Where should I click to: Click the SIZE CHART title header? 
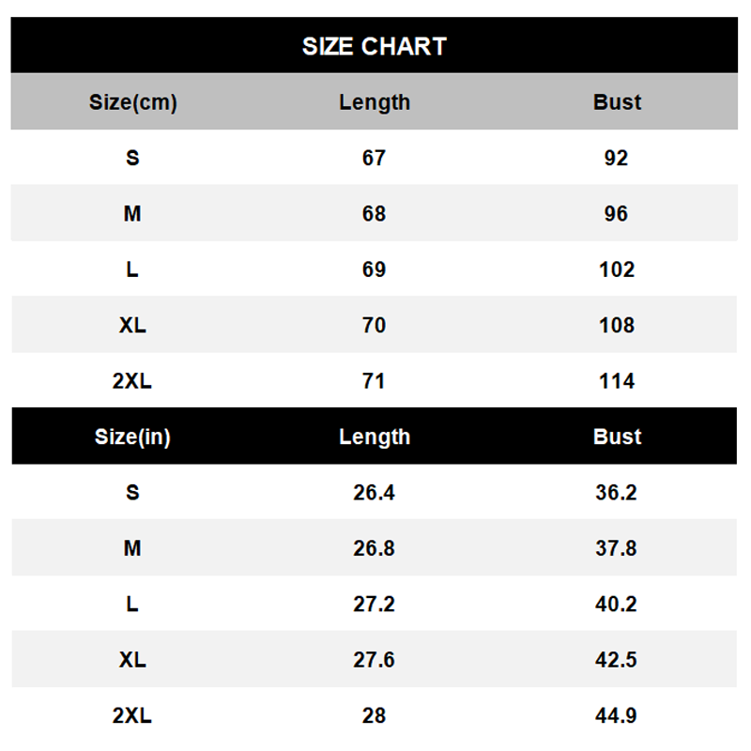pos(374,46)
